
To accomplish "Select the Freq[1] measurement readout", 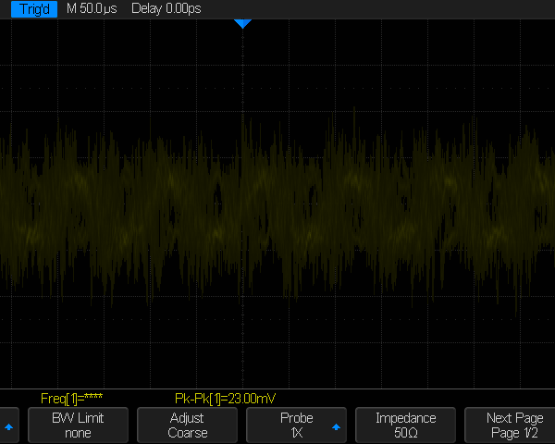I will point(71,398).
